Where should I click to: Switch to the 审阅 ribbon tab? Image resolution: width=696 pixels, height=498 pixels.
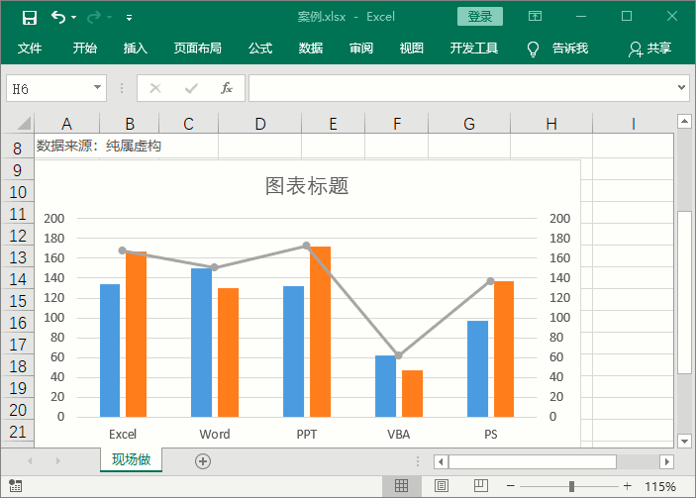pyautogui.click(x=361, y=48)
